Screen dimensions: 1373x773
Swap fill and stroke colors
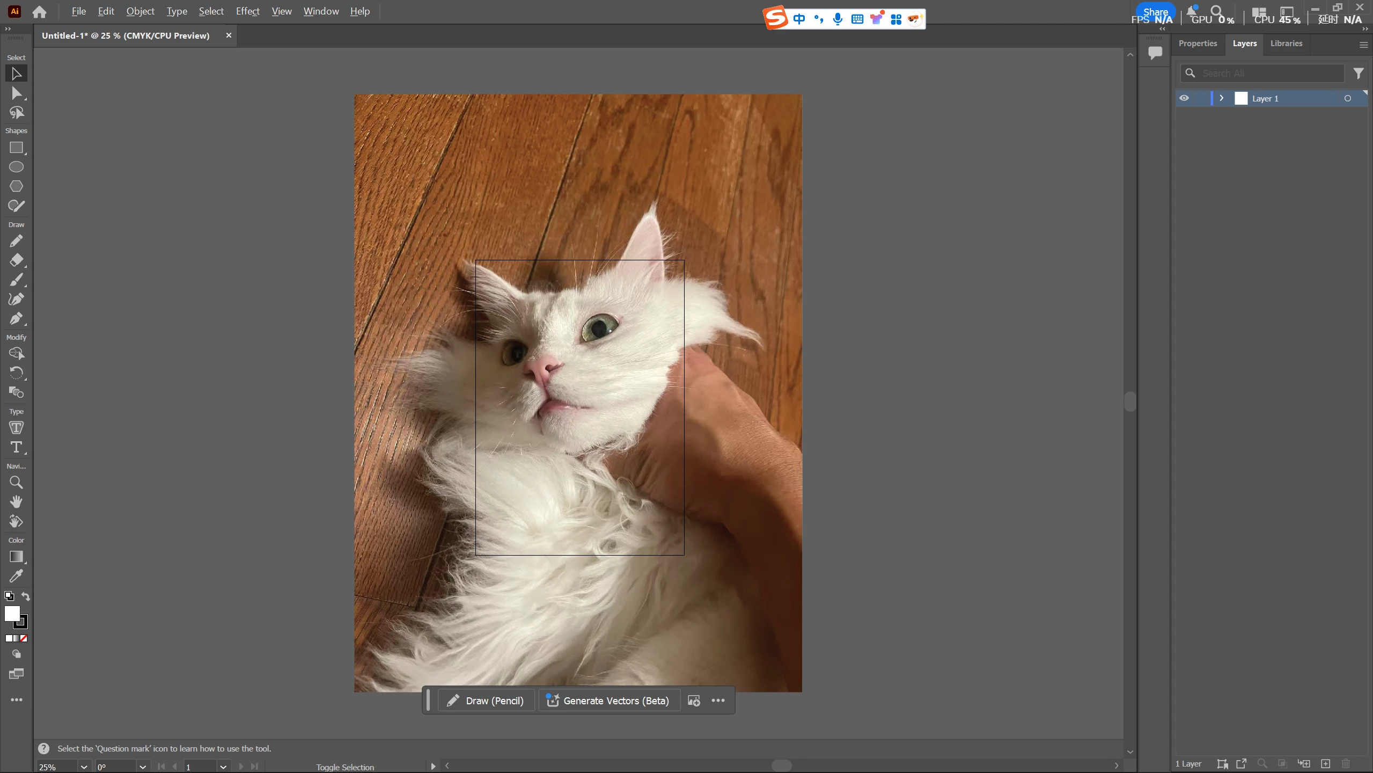(x=25, y=596)
